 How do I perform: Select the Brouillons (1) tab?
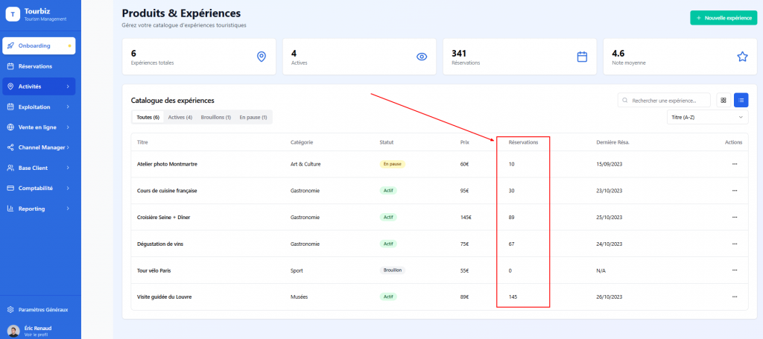215,117
